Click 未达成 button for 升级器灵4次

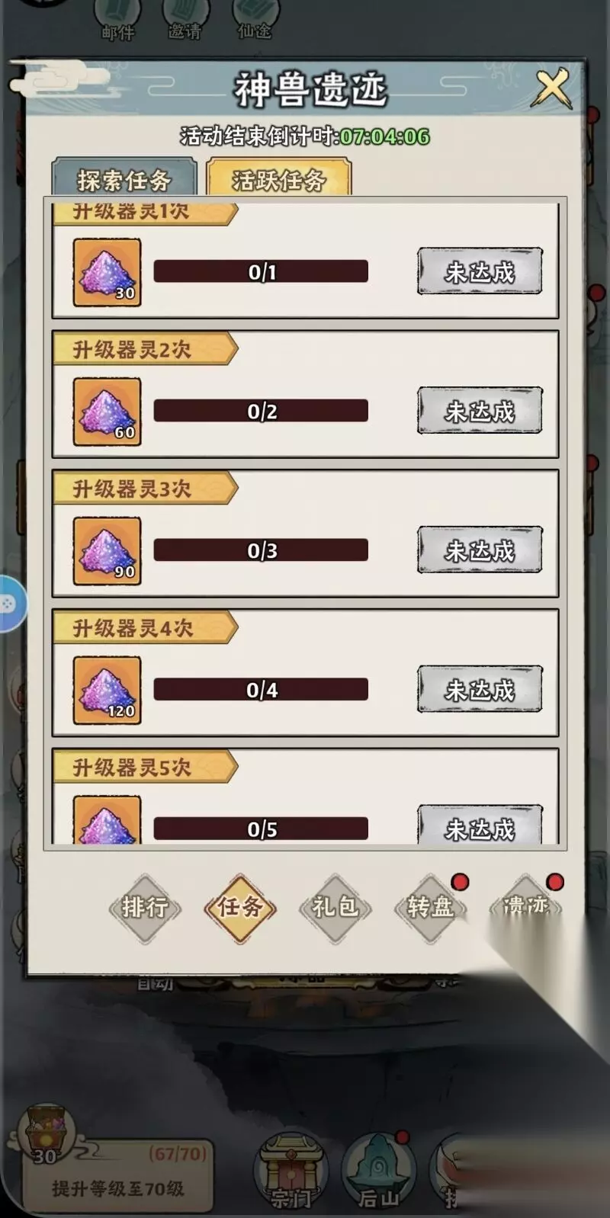point(480,690)
